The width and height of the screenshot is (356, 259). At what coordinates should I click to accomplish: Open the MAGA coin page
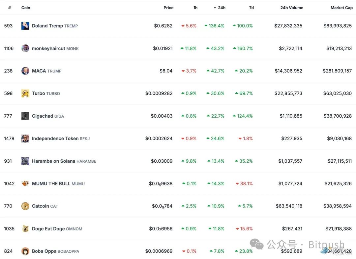click(x=39, y=71)
